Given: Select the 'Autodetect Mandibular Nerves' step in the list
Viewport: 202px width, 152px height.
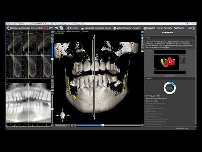Looking at the screenshot, I should tap(156, 98).
